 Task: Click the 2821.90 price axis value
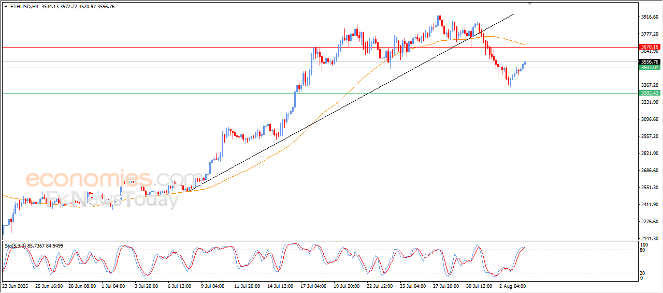point(650,153)
